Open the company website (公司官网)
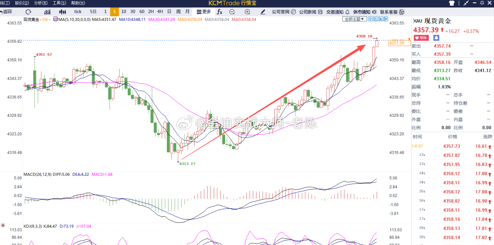 click(x=284, y=12)
